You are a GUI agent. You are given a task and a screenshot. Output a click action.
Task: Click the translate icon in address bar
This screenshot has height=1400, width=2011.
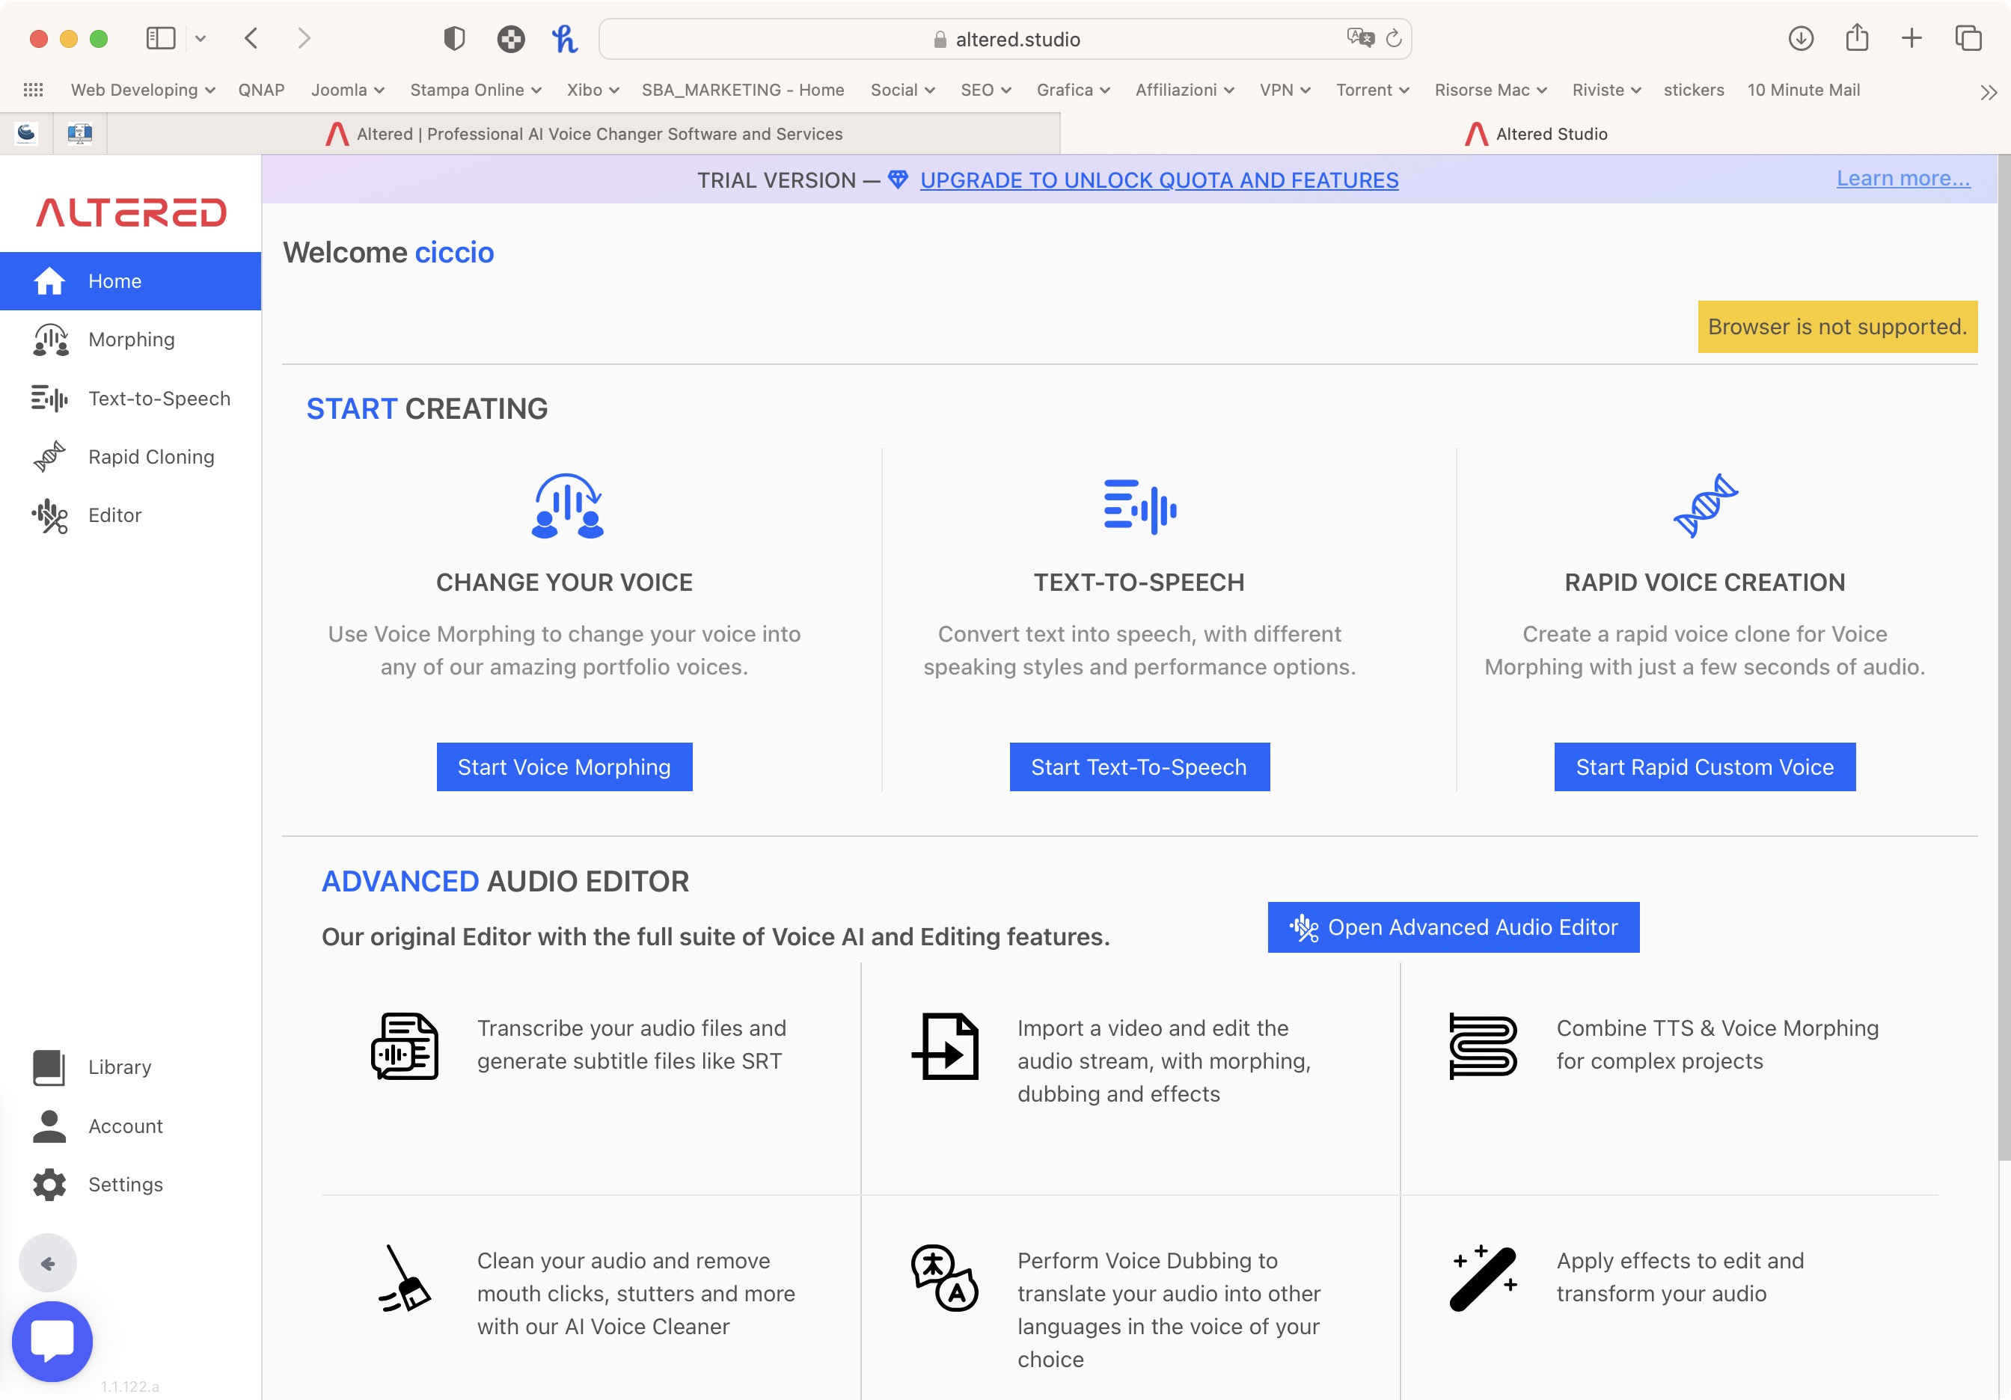[x=1360, y=37]
